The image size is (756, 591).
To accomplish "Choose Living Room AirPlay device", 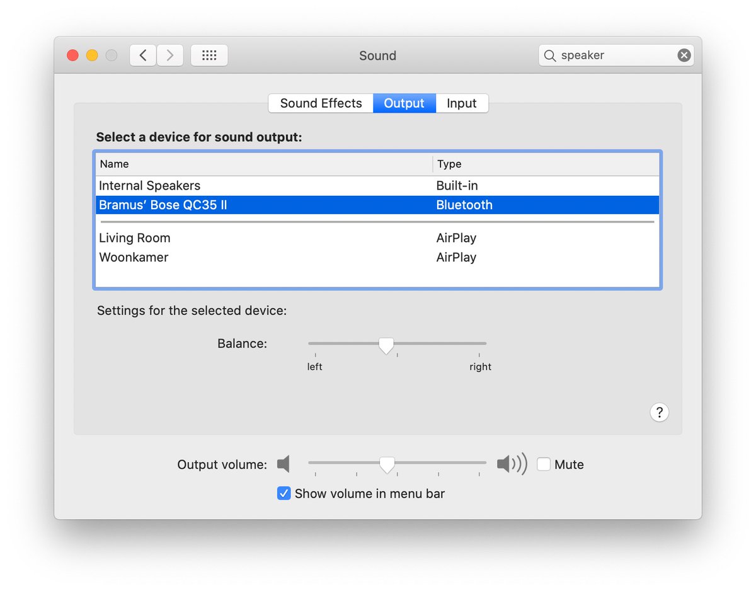I will 377,238.
